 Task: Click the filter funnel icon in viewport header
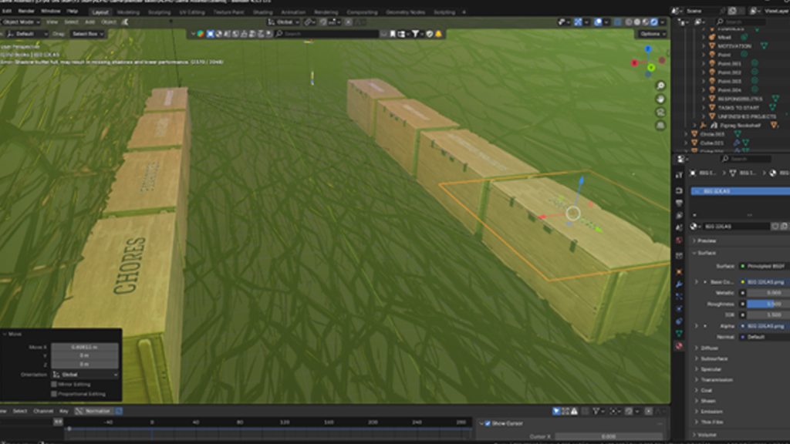[416, 34]
